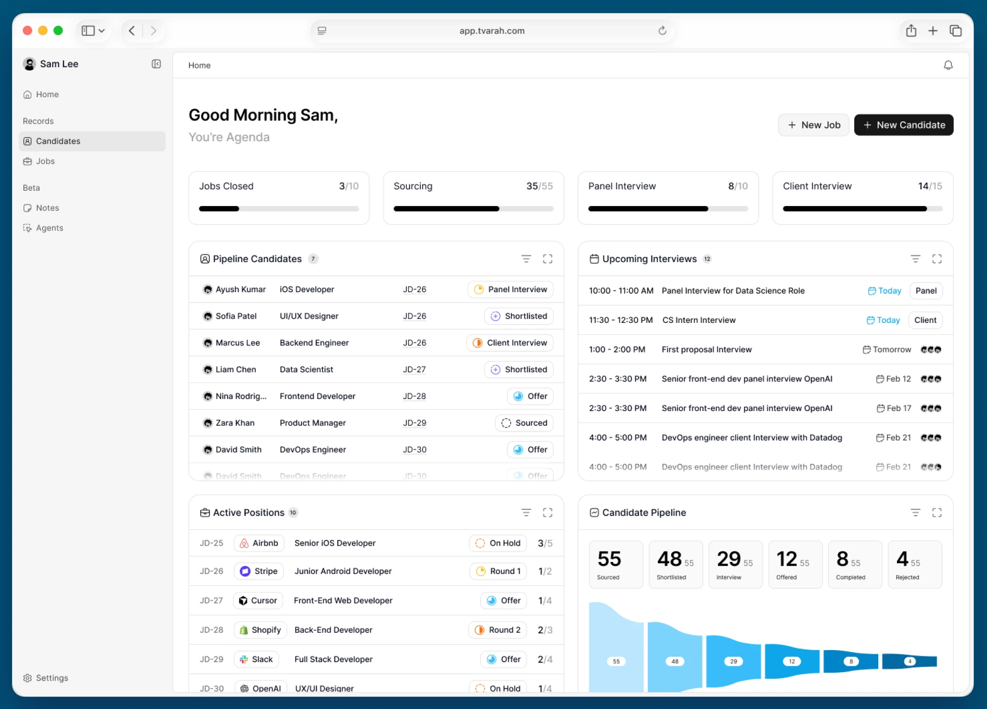Open a new browser tab
The image size is (987, 709).
(x=932, y=31)
